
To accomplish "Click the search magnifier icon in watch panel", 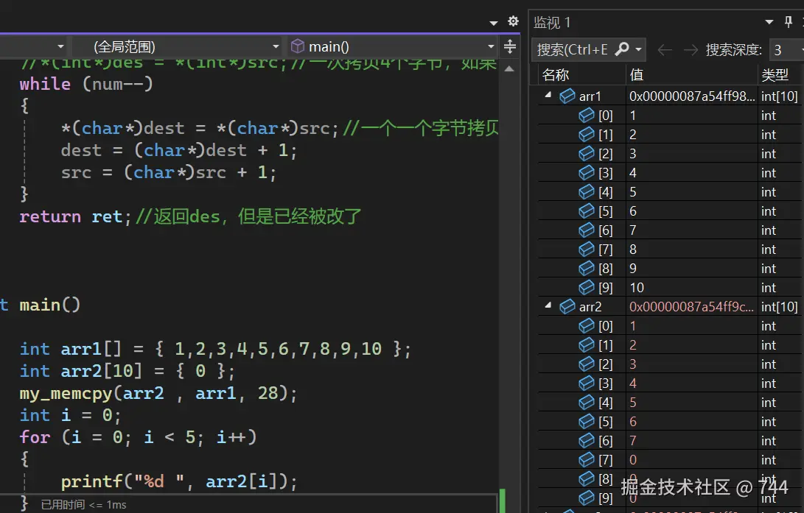I will point(623,49).
